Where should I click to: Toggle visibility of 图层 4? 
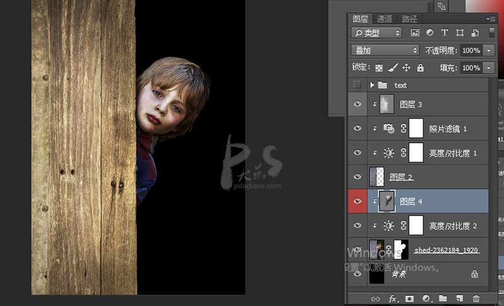[357, 201]
